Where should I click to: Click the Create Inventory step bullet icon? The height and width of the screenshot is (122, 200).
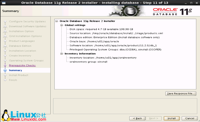(x=5, y=56)
